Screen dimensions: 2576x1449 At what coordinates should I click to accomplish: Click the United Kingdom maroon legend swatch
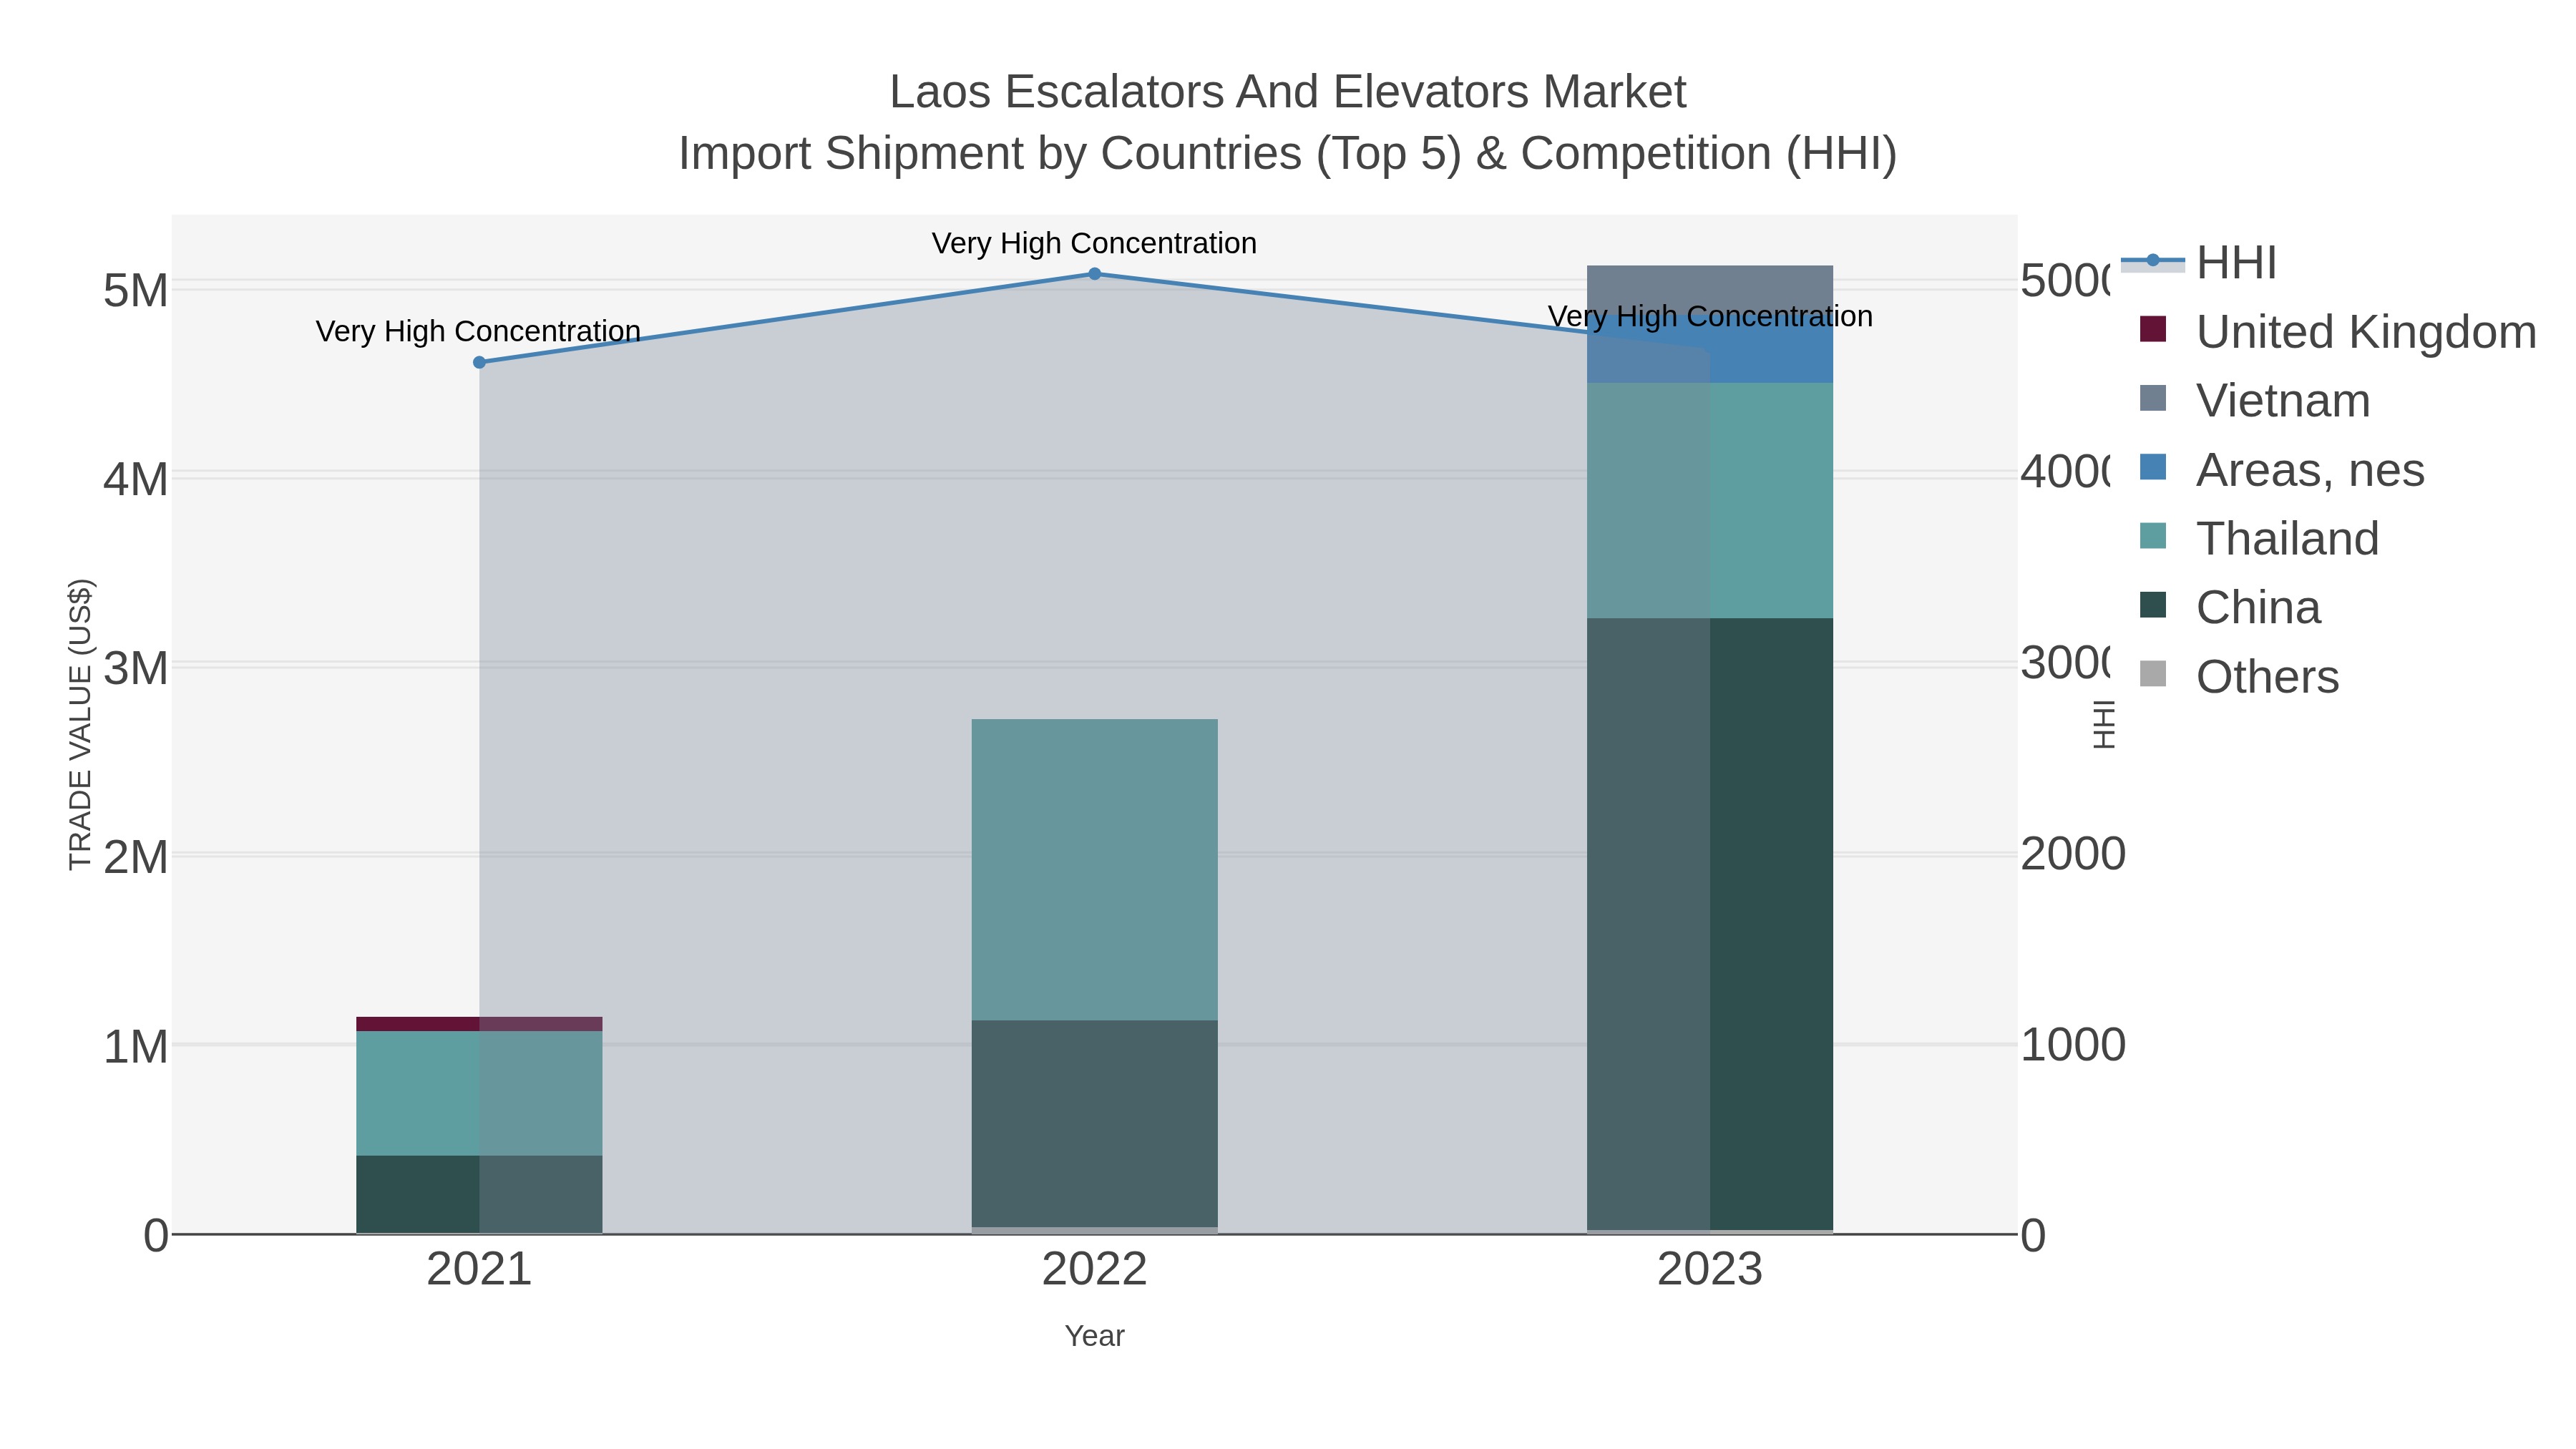pos(2153,329)
